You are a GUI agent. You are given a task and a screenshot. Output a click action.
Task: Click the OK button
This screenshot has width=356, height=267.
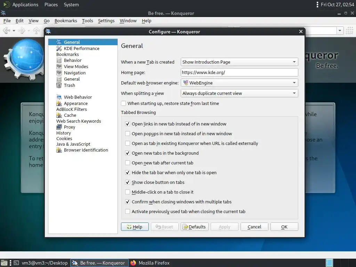pos(284,227)
